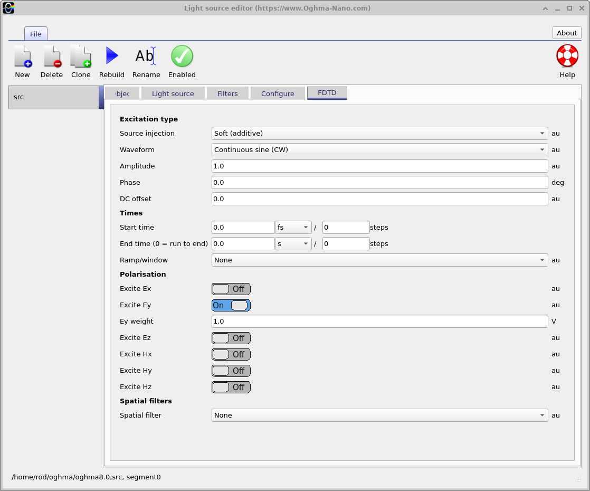Enable the Excite Hy switch
590x491 pixels.
[231, 371]
